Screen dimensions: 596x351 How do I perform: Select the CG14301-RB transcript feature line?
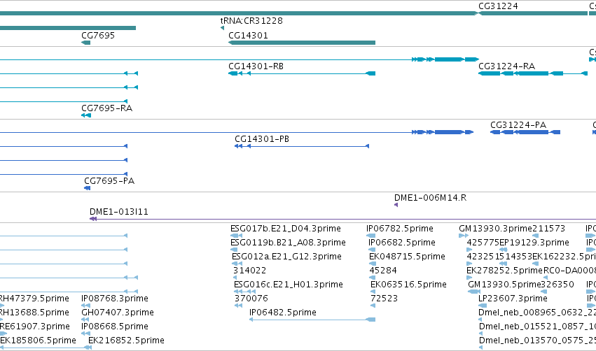[x=302, y=73]
